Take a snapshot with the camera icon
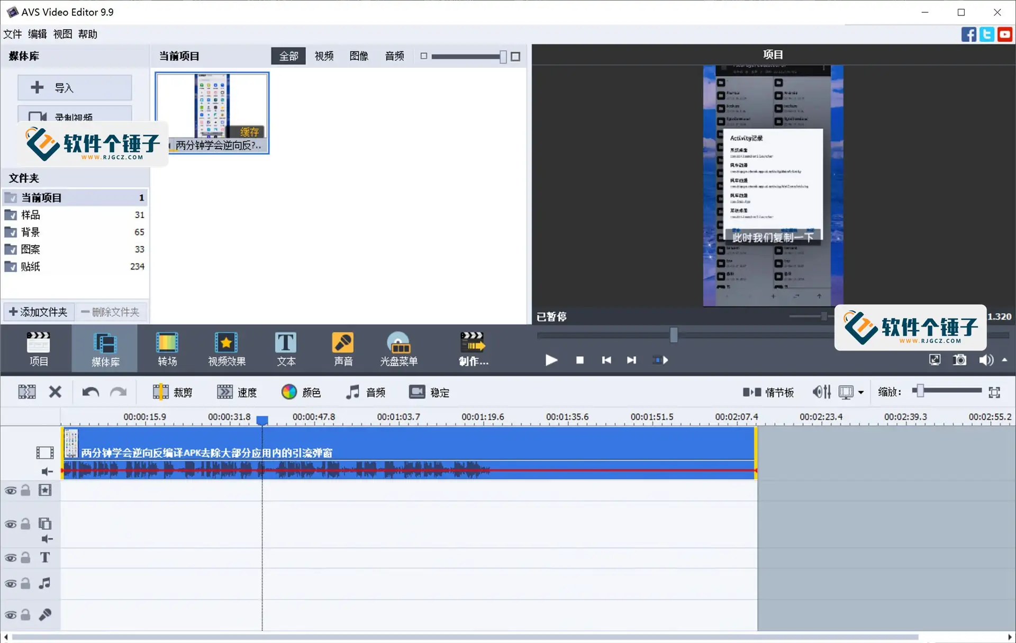The height and width of the screenshot is (643, 1016). coord(960,360)
